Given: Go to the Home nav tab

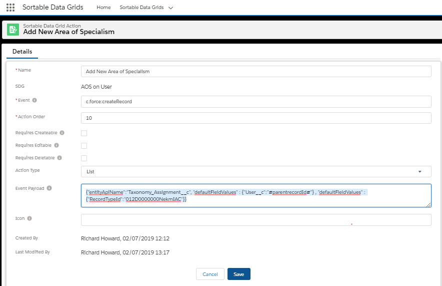Looking at the screenshot, I should pyautogui.click(x=103, y=8).
